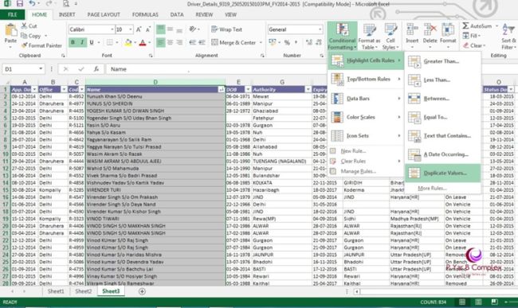The image size is (518, 308).
Task: Click the Orientation text-angle icon
Action: click(193, 29)
